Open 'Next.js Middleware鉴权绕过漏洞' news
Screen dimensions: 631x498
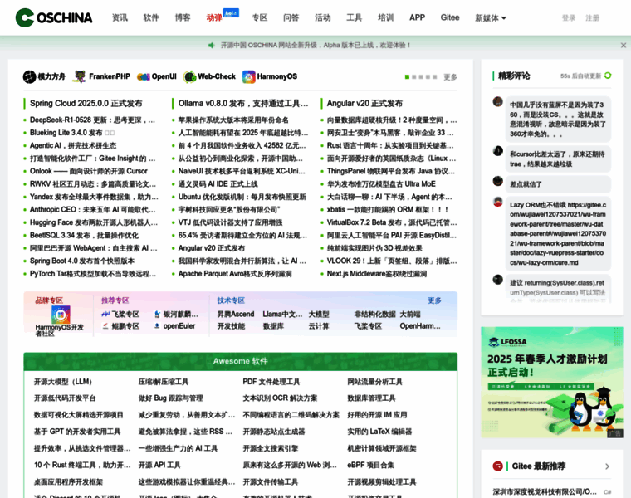pos(377,274)
